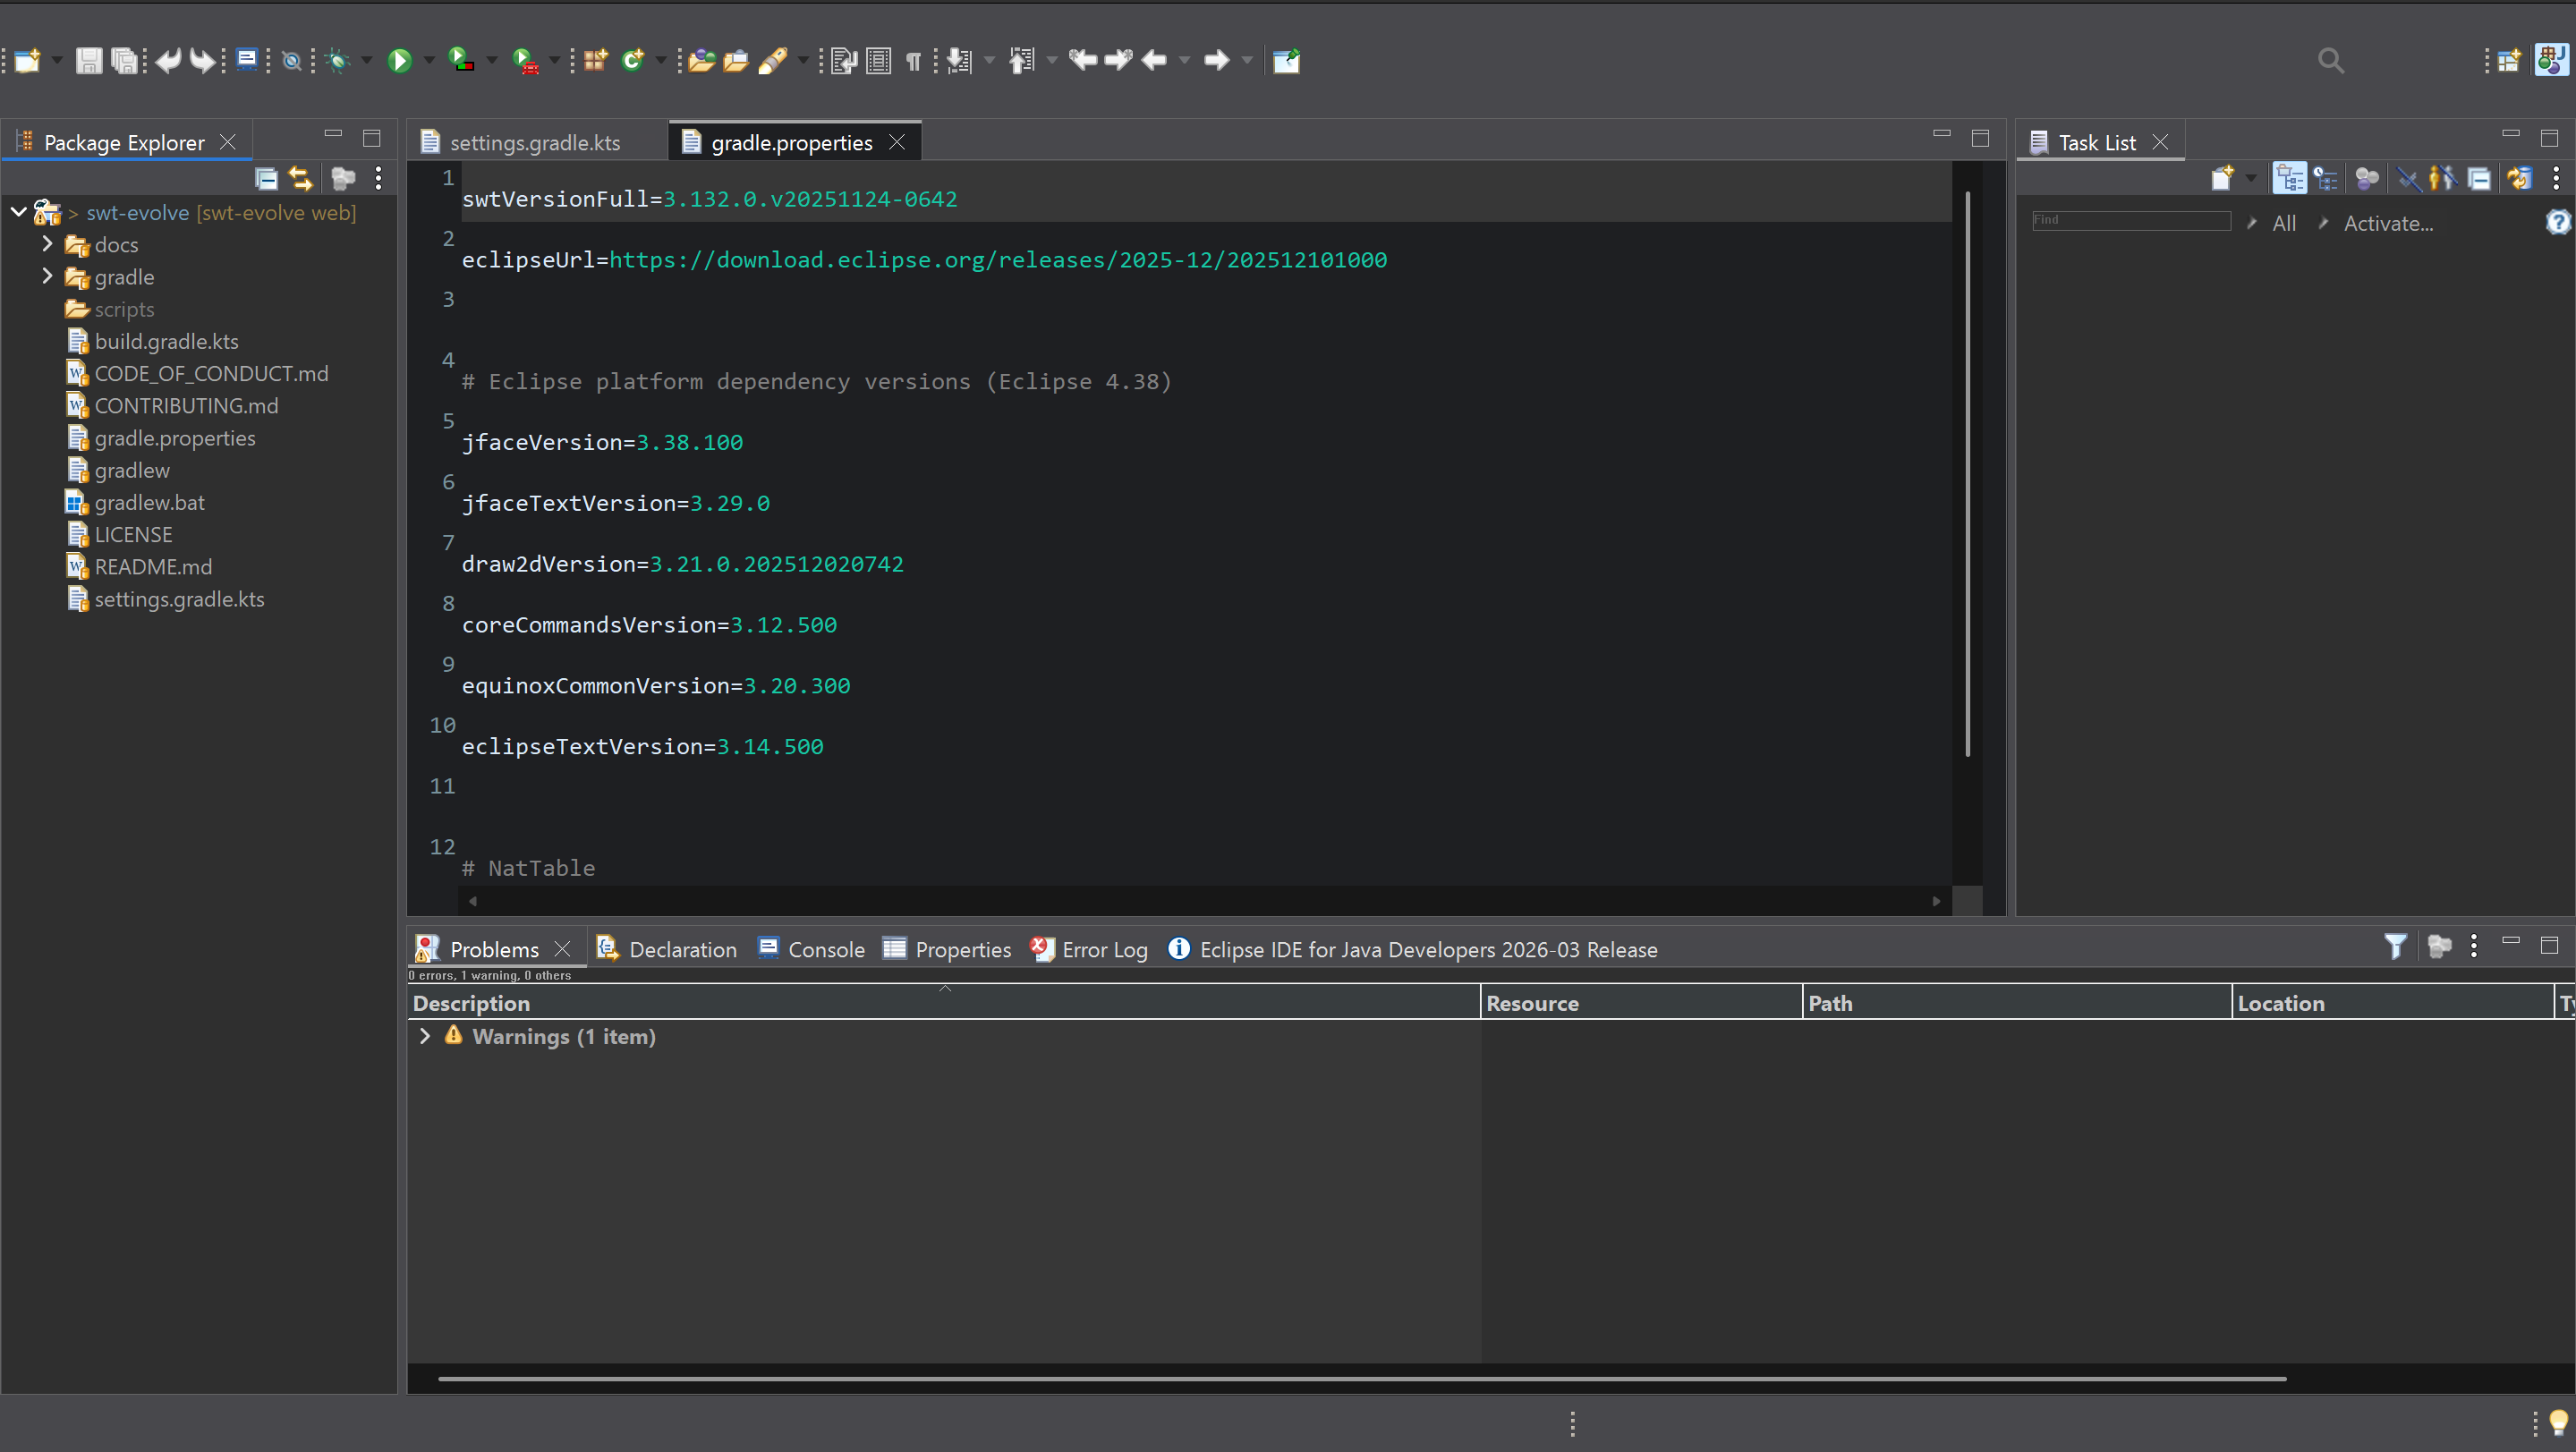Screen dimensions: 2576x1452
Task: Save the current file with Save icon
Action: [89, 61]
